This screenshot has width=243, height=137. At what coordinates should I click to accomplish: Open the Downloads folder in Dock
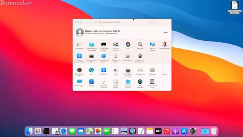click(x=205, y=131)
